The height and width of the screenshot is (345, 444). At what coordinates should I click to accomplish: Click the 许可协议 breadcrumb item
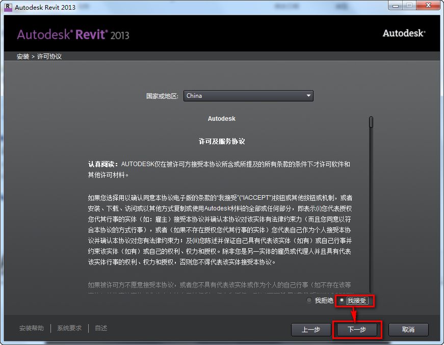pyautogui.click(x=49, y=57)
